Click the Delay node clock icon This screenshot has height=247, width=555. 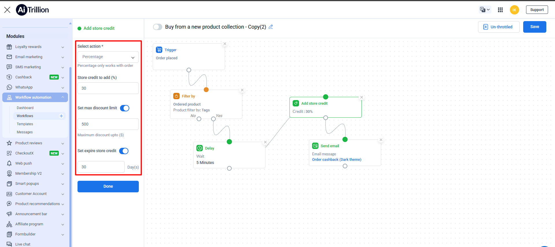click(x=200, y=148)
